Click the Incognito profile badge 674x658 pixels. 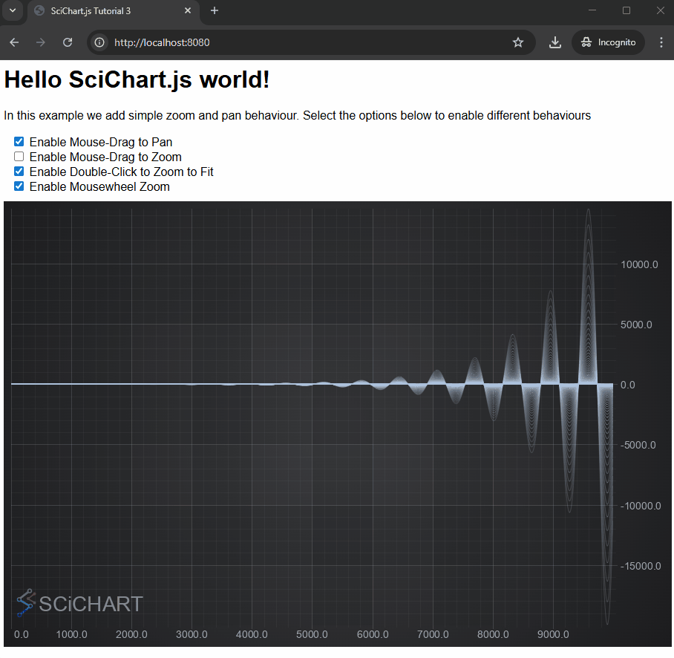608,42
